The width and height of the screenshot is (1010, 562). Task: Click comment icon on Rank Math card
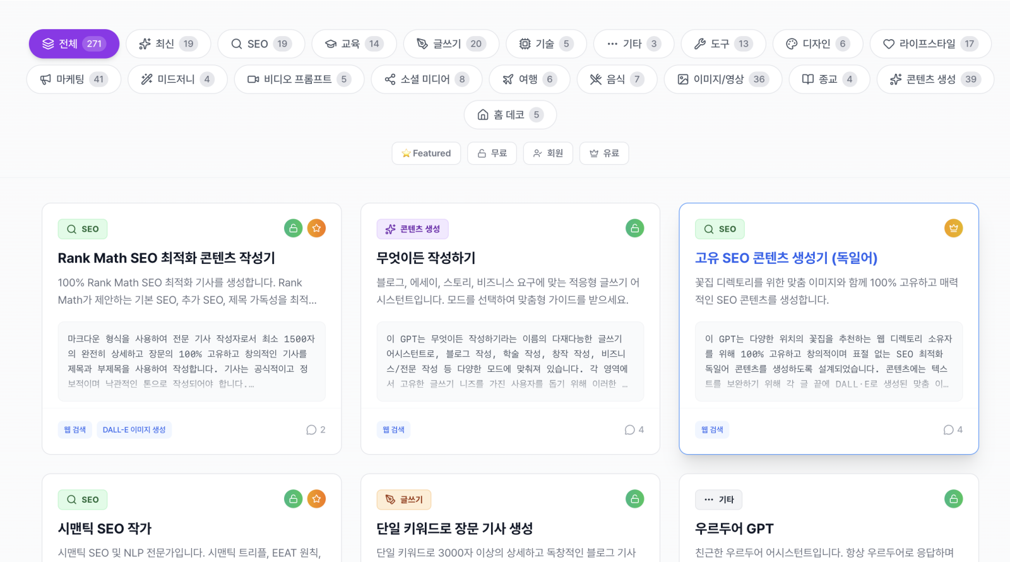pyautogui.click(x=311, y=430)
